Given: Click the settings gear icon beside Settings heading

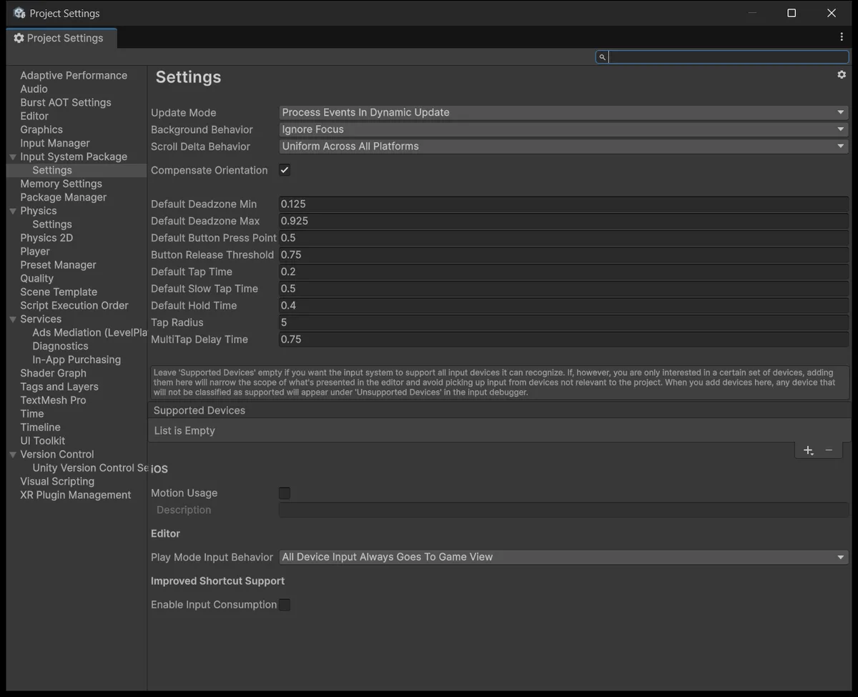Looking at the screenshot, I should pos(842,74).
